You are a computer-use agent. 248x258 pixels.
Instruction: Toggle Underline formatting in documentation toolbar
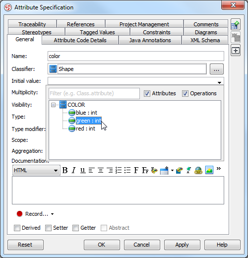83,170
